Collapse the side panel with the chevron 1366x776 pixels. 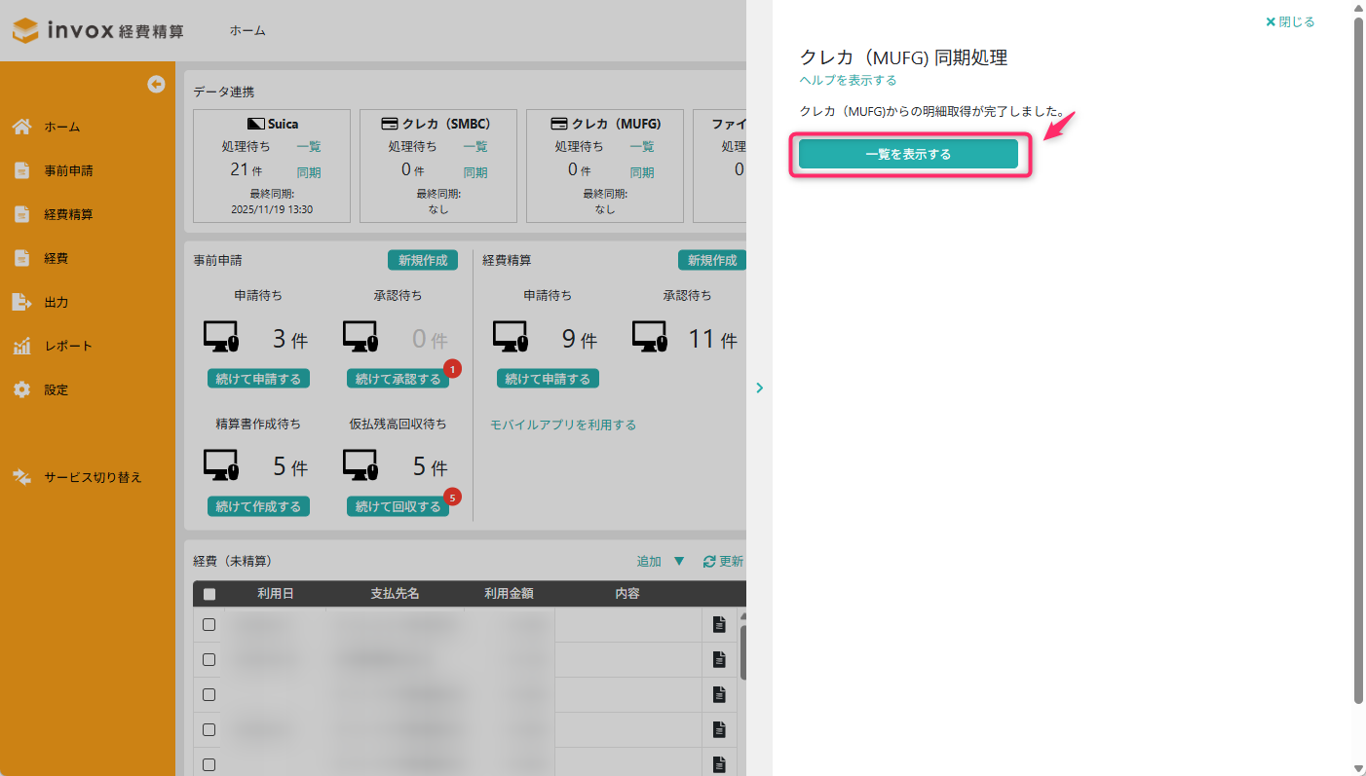point(760,388)
